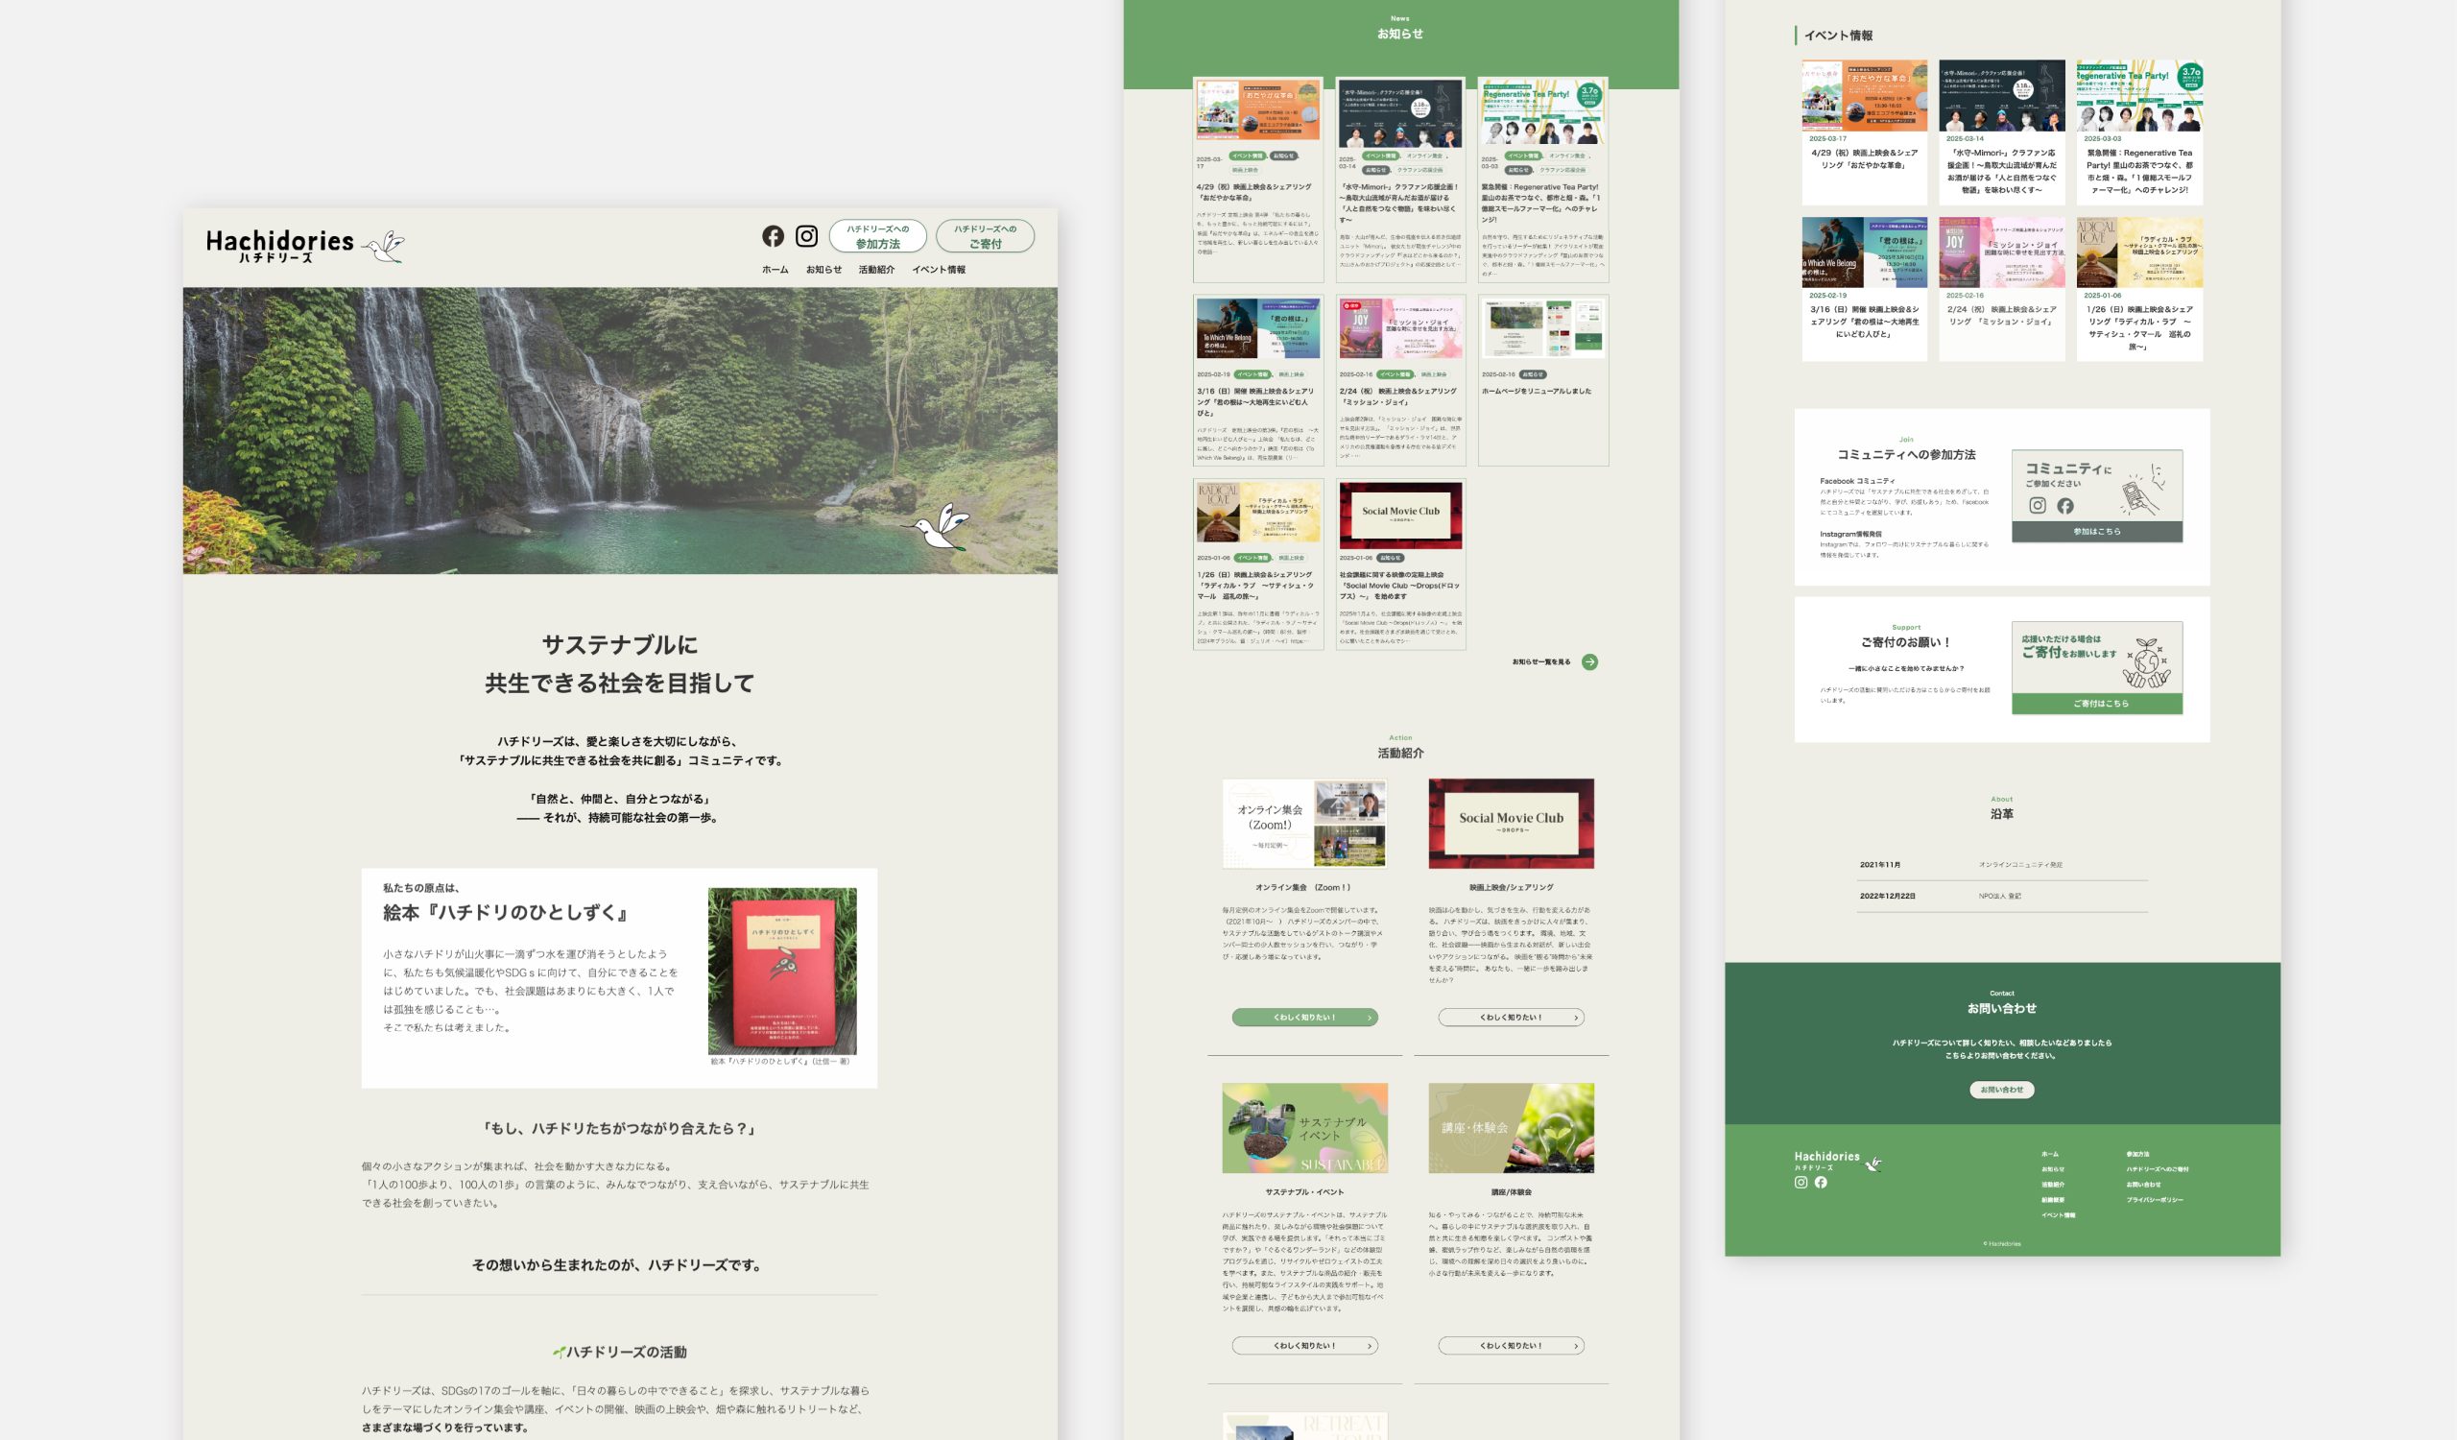Image resolution: width=2457 pixels, height=1440 pixels.
Task: Click the ハチドリーズへのご寄付 header button
Action: [x=985, y=236]
